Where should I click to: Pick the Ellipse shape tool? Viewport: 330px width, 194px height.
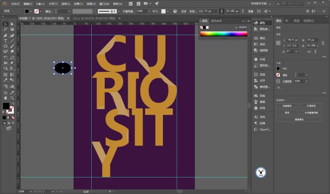(x=6, y=46)
